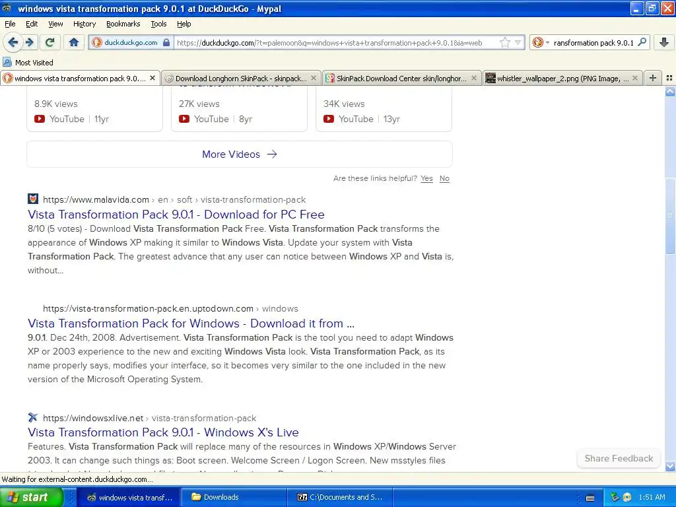Click More Videos button
This screenshot has width=676, height=507.
240,154
